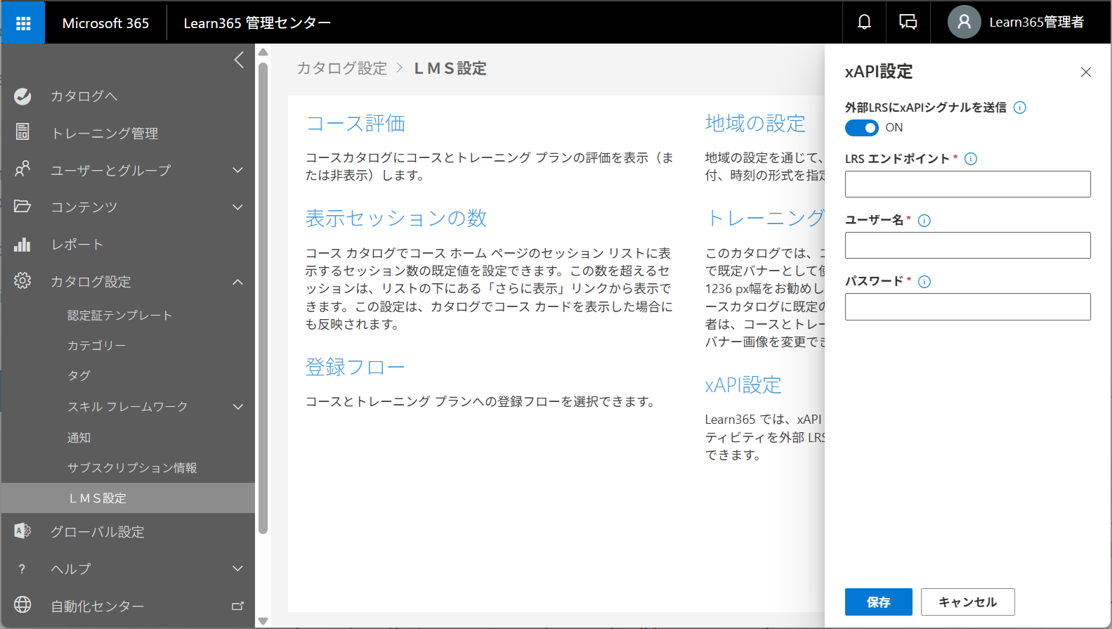Click the Learn365管理者 account name
Image resolution: width=1112 pixels, height=629 pixels.
click(1036, 22)
